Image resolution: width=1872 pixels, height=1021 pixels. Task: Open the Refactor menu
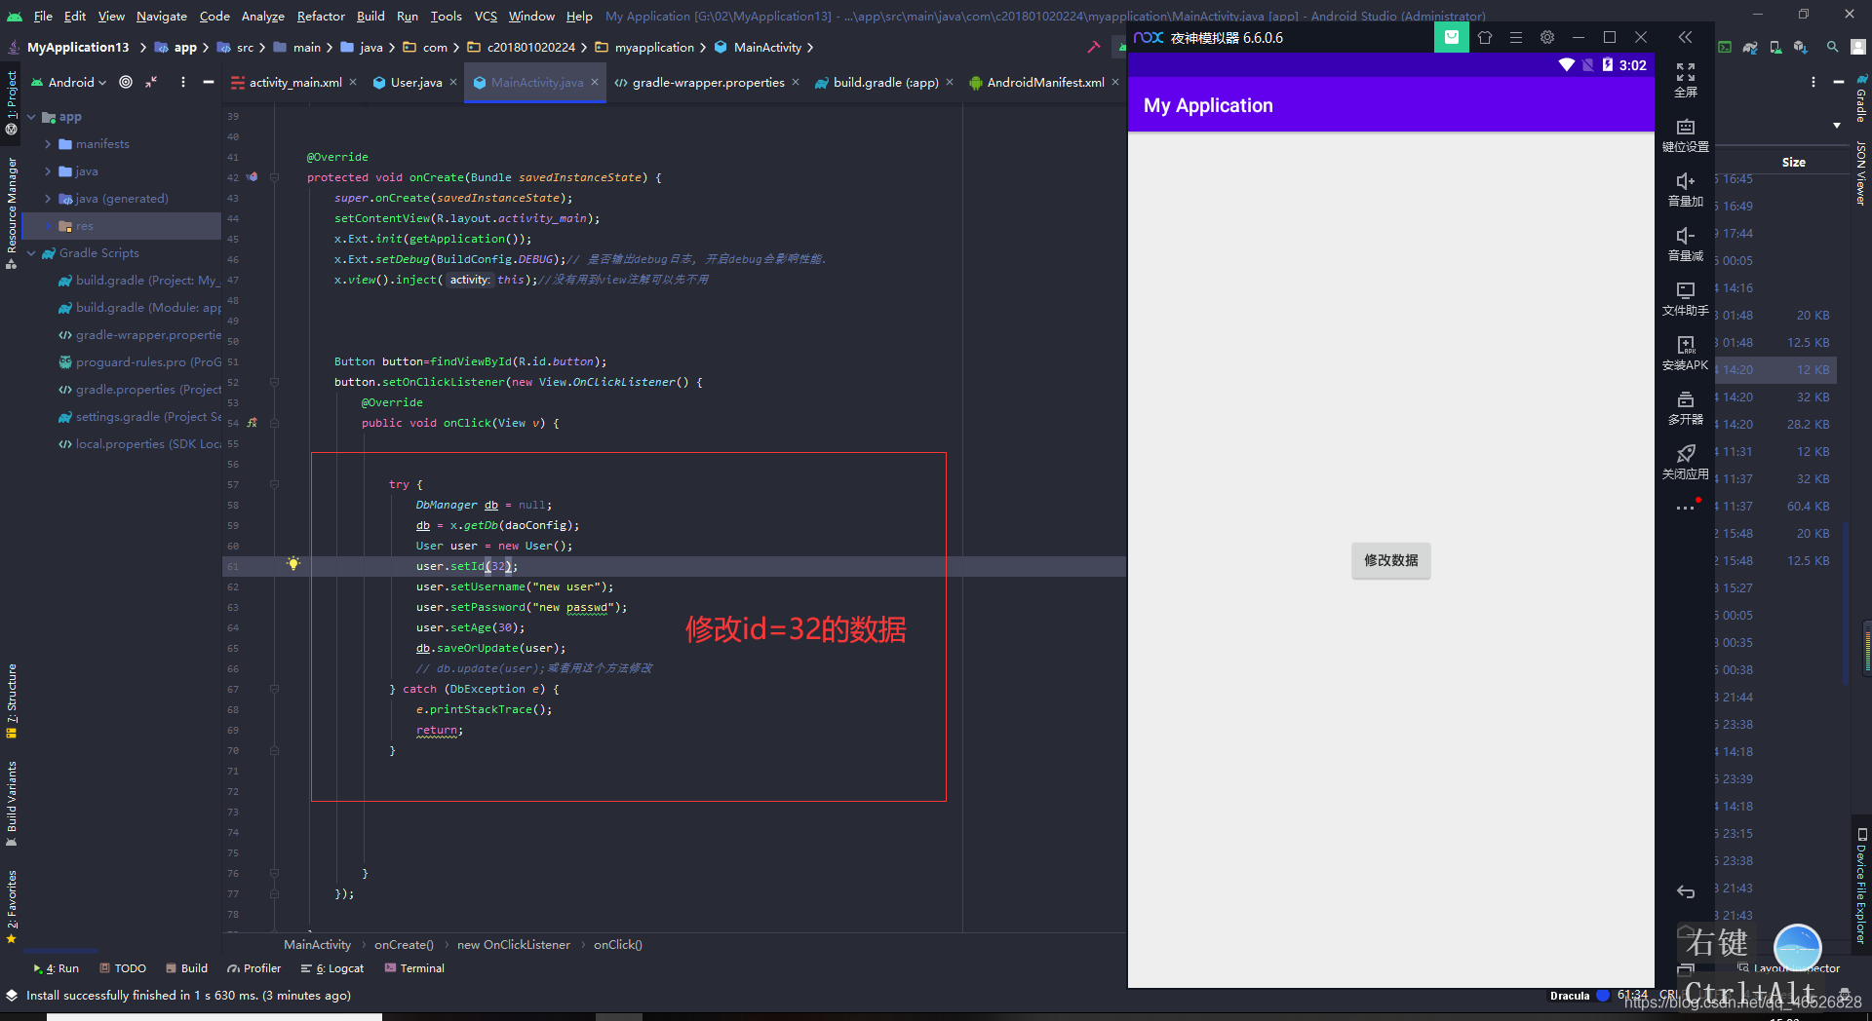pos(321,16)
